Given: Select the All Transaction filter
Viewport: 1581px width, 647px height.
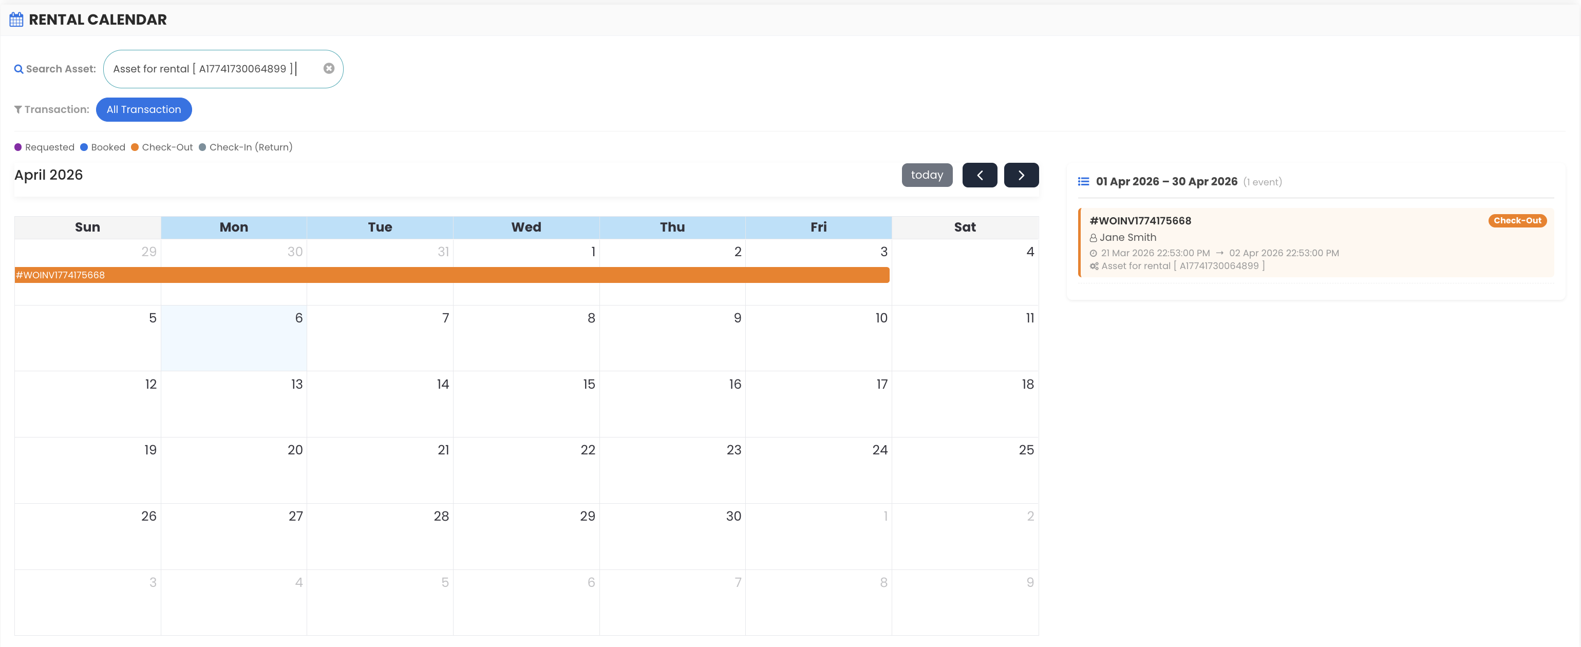Looking at the screenshot, I should tap(144, 110).
